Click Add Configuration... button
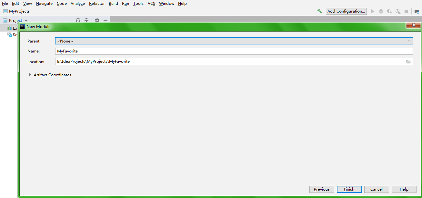The width and height of the screenshot is (422, 198). (x=346, y=11)
